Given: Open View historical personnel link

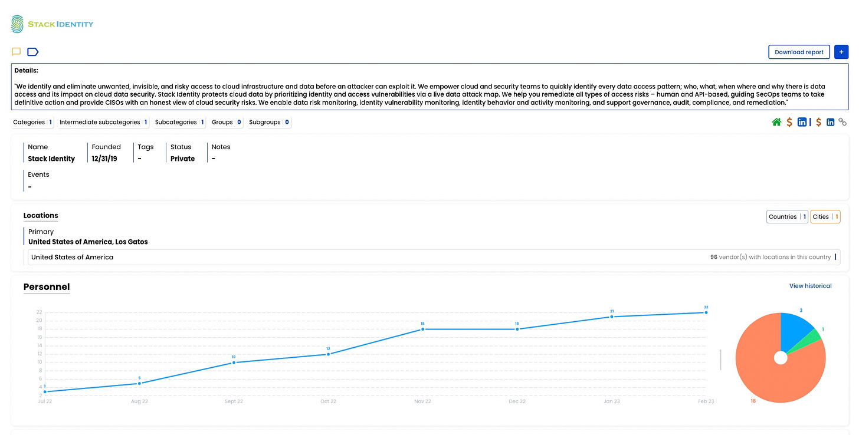Looking at the screenshot, I should [810, 286].
